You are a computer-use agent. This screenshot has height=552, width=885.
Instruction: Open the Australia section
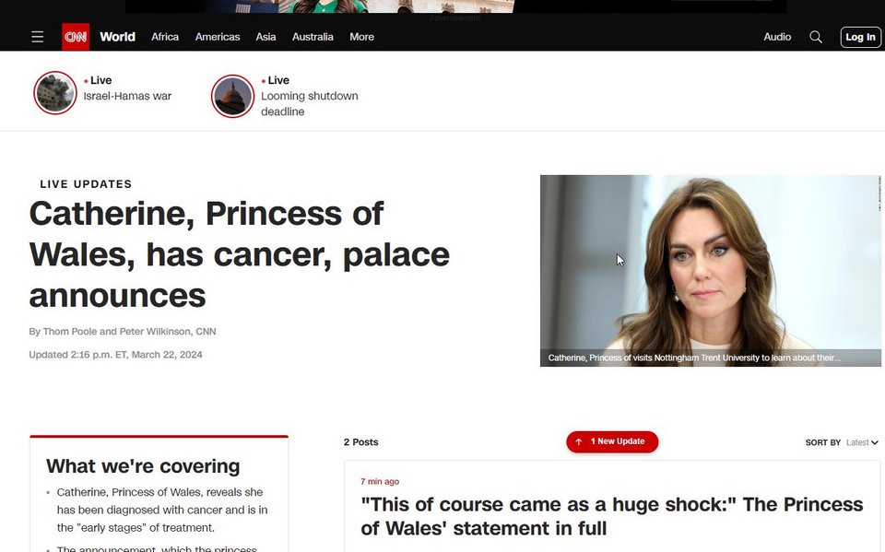click(313, 37)
